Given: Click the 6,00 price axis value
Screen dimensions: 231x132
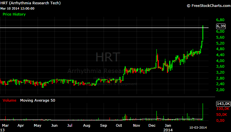Looking at the screenshot, I should [220, 31].
